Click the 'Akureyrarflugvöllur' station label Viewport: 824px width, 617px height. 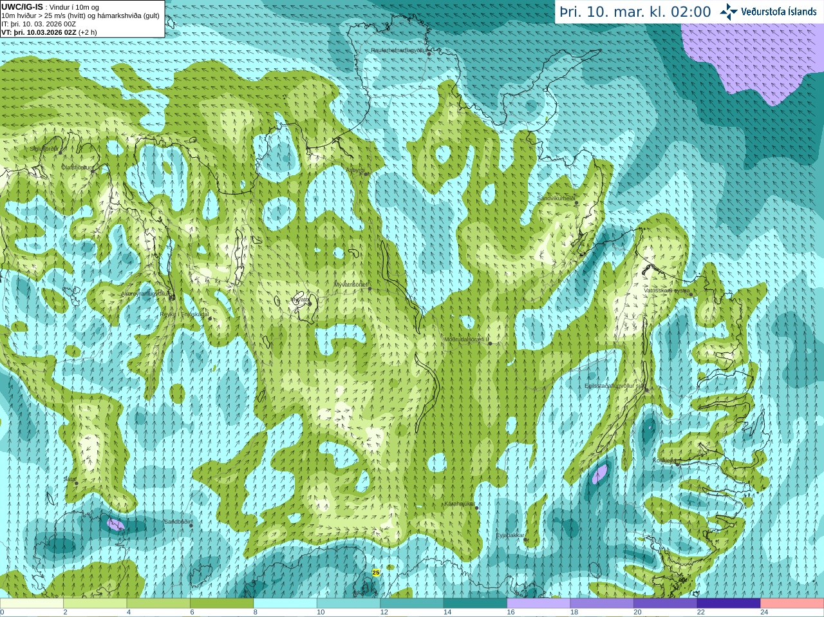(145, 294)
